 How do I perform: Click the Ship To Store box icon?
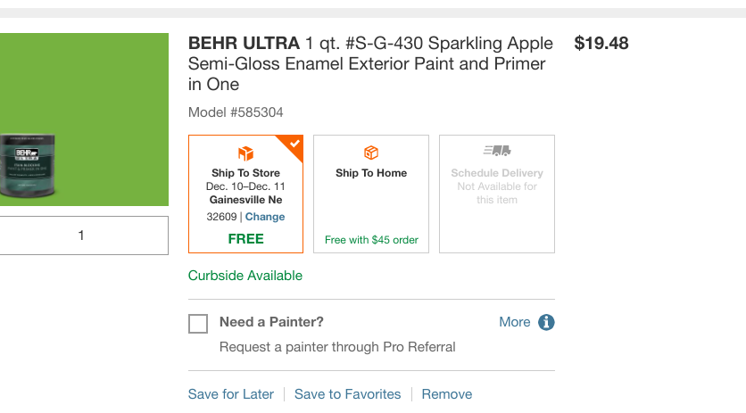(x=245, y=153)
